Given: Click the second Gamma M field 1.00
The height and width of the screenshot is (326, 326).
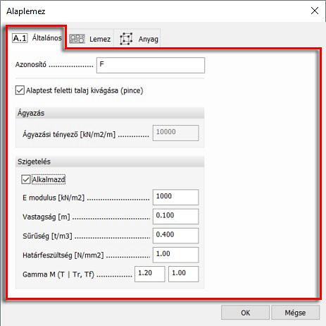Looking at the screenshot, I should click(183, 274).
